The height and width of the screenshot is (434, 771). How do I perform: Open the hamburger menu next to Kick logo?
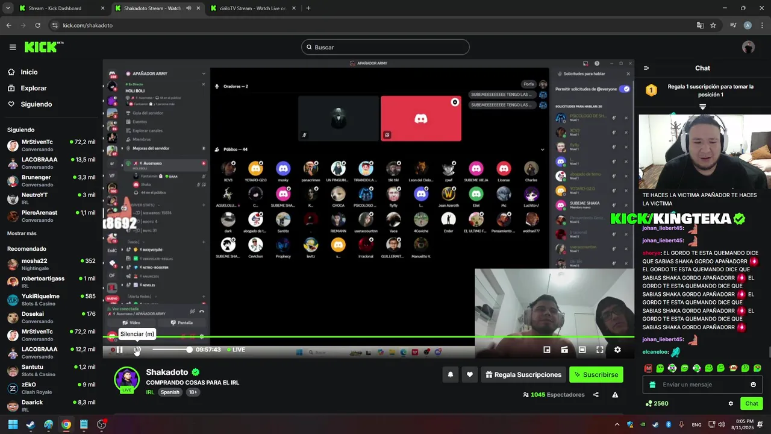tap(13, 47)
